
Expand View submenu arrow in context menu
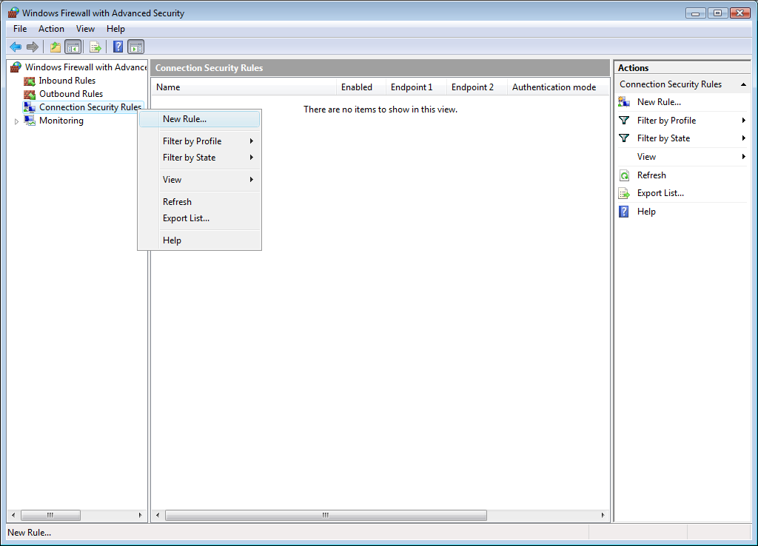pos(252,180)
